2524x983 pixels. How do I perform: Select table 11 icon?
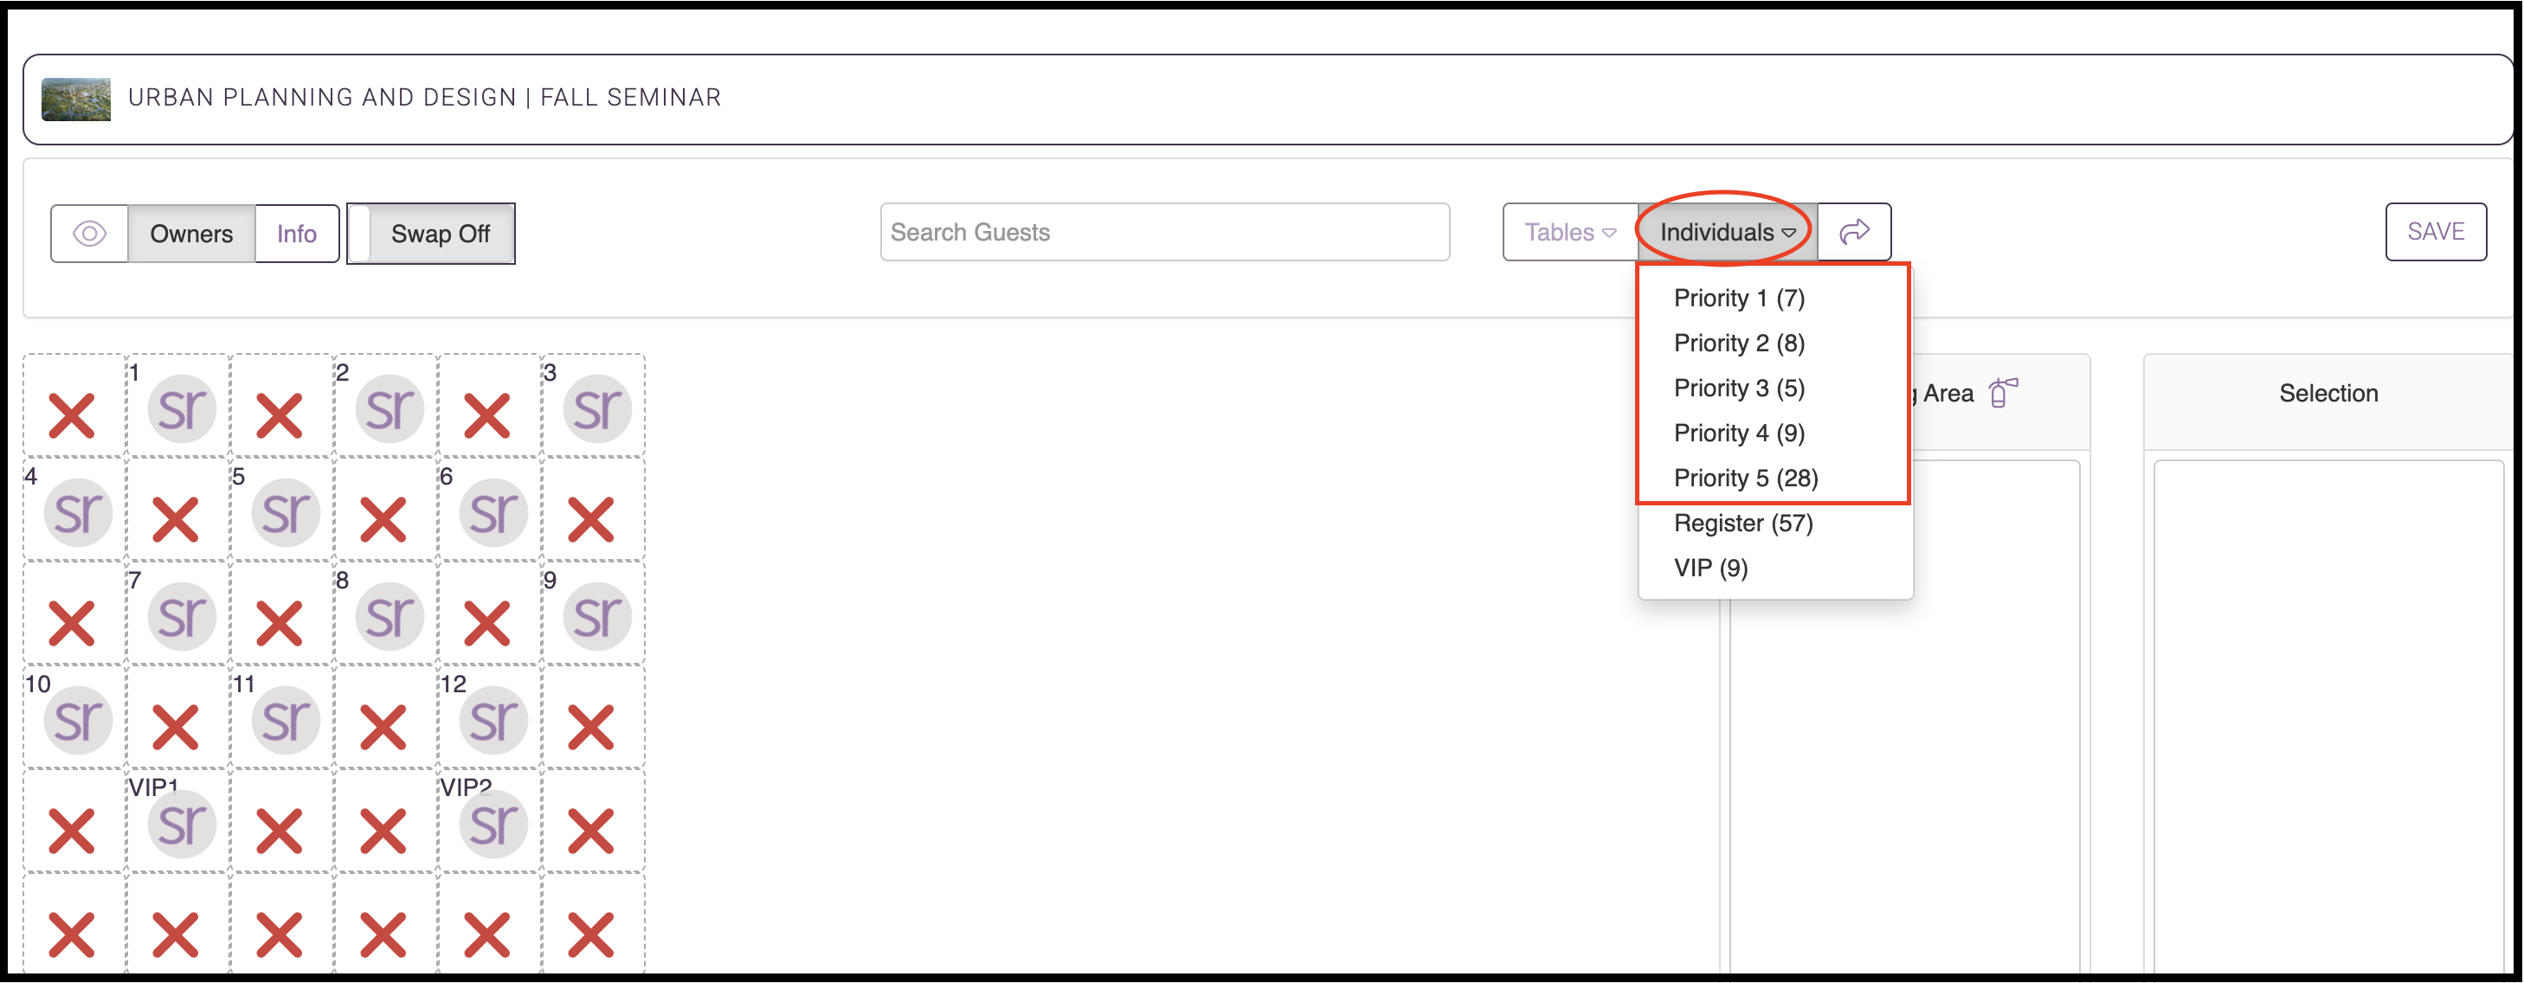285,720
